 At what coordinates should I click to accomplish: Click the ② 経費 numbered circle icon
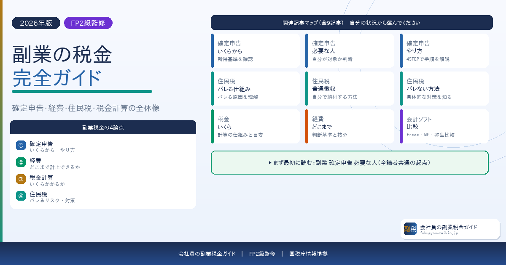click(x=21, y=162)
